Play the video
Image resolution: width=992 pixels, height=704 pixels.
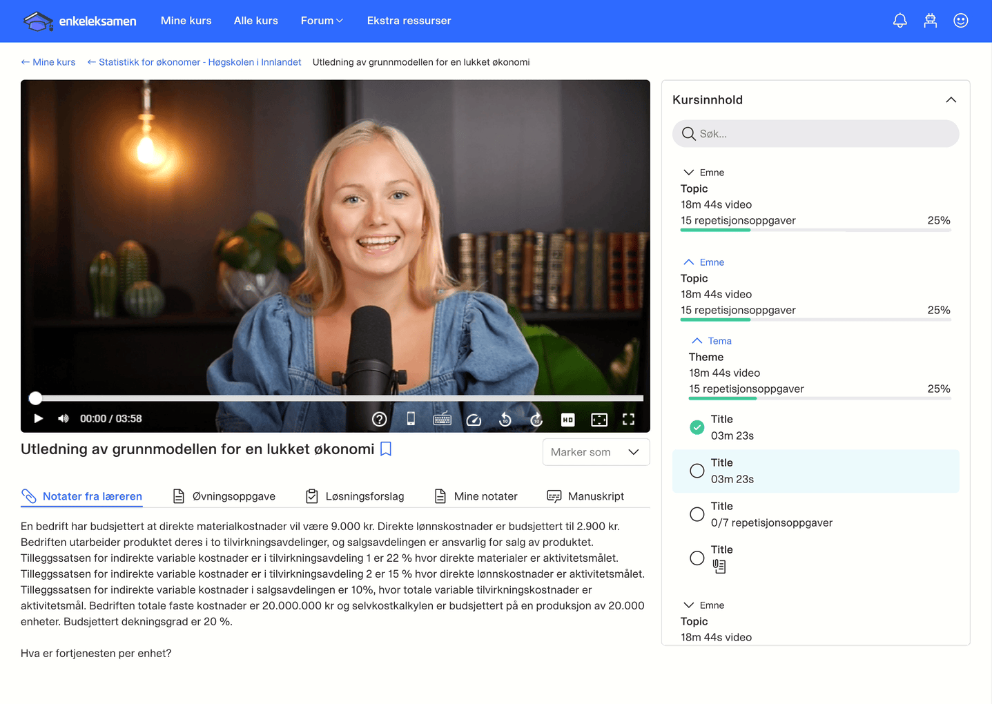click(x=39, y=418)
